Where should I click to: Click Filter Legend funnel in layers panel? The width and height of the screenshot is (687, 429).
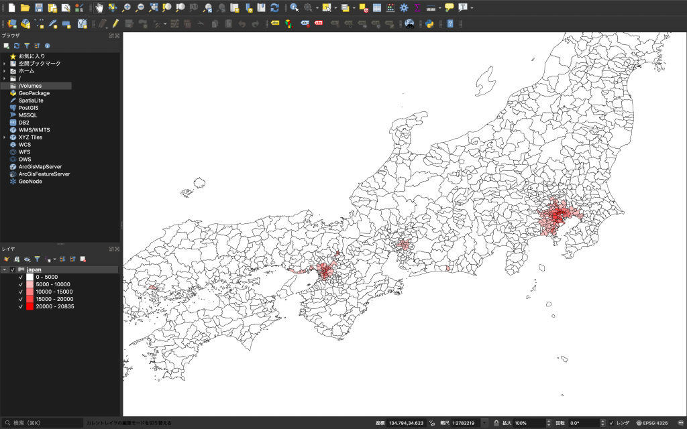38,259
